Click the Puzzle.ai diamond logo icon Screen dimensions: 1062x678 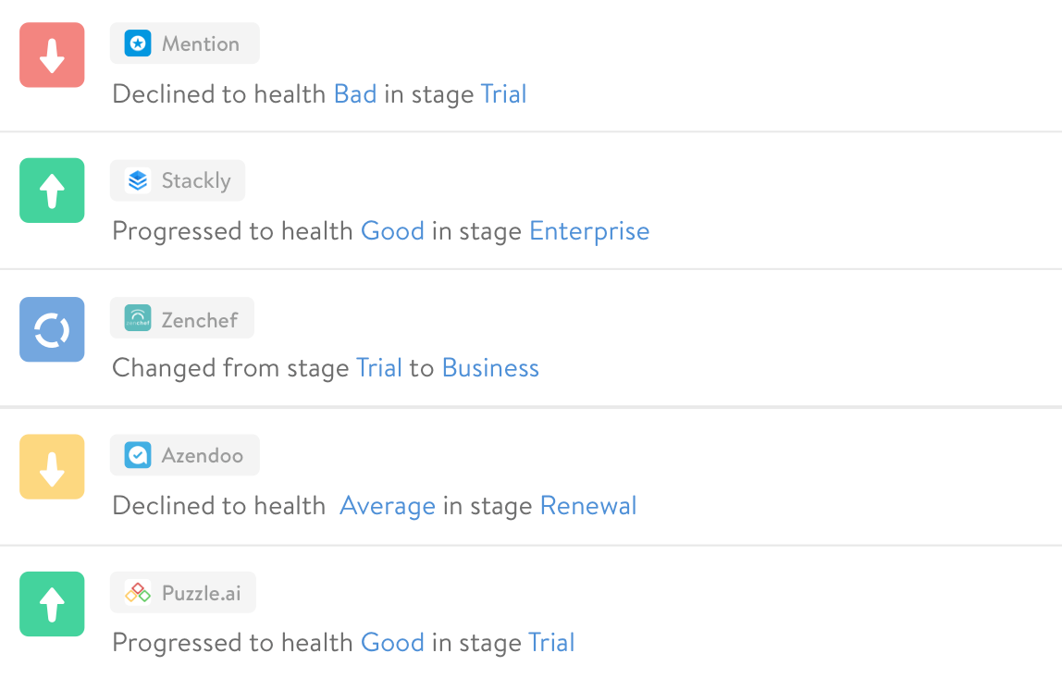(x=138, y=593)
